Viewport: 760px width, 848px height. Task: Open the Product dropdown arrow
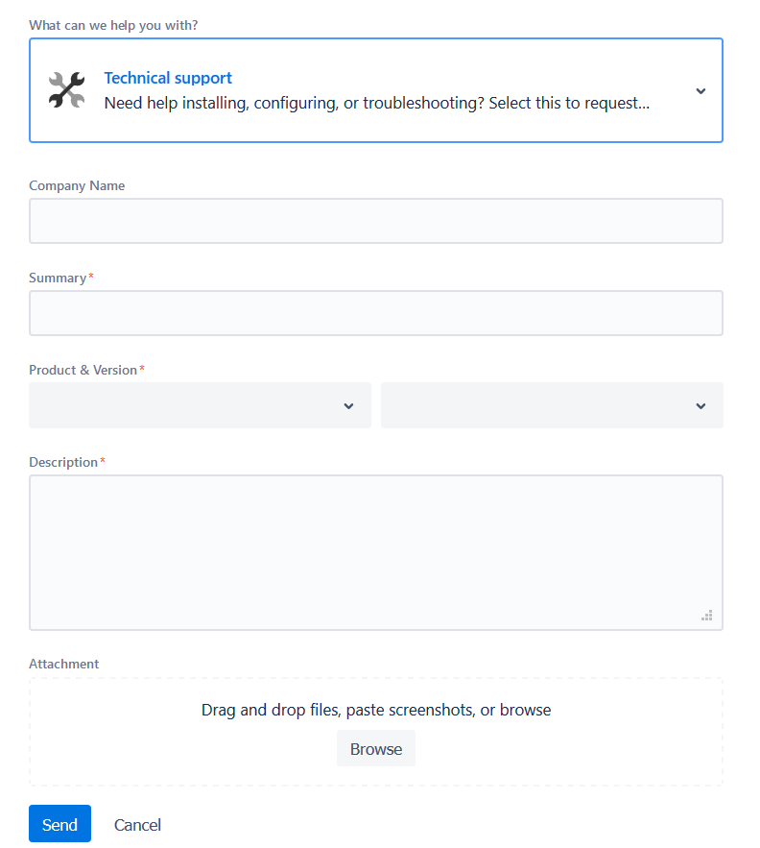348,404
